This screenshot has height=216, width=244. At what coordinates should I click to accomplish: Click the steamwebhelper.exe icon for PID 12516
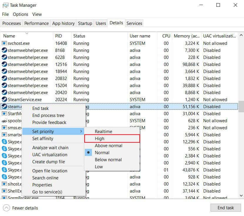click(4, 64)
